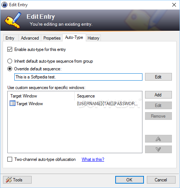Open the Tools menu button

tap(17, 180)
